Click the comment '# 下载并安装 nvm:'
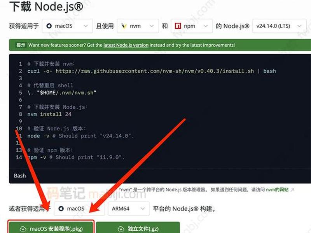The height and width of the screenshot is (233, 311). (51, 64)
